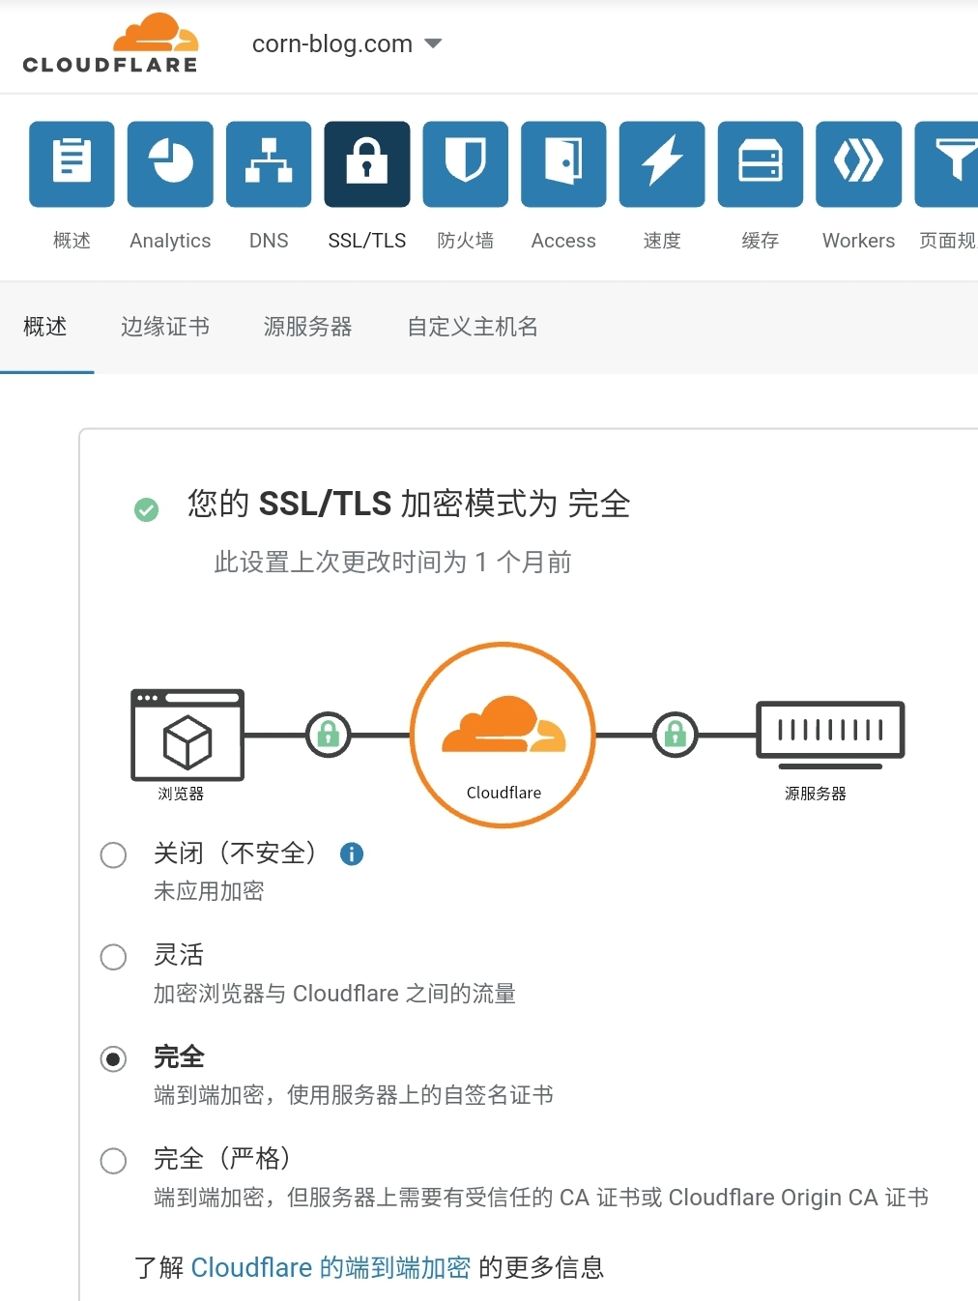Select the 关闭（不安全）encryption mode
Image resolution: width=978 pixels, height=1301 pixels.
[114, 855]
